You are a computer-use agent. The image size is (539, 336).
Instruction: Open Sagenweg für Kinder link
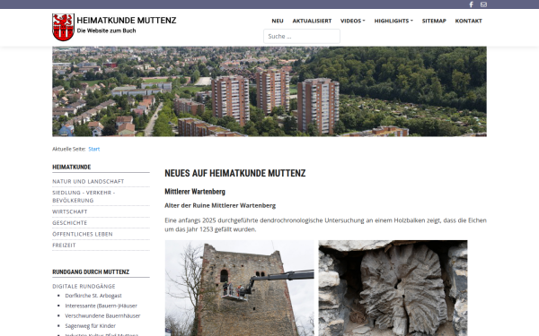tap(91, 326)
